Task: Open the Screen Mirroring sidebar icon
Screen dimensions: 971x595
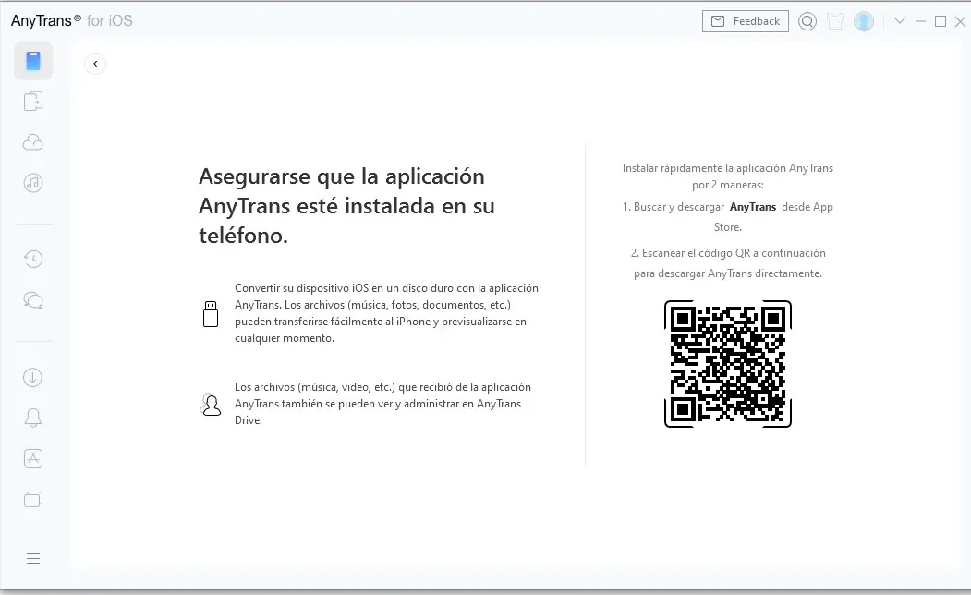Action: tap(33, 500)
